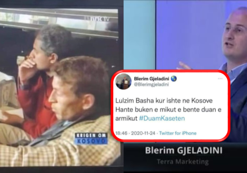Open the tweet's three-dot options menu
This screenshot has height=173, width=247.
[220, 78]
